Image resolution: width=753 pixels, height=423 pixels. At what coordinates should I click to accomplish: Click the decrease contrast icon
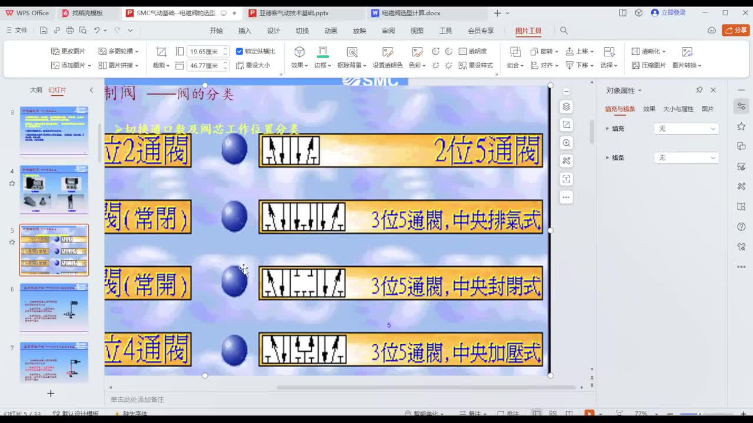tap(449, 52)
